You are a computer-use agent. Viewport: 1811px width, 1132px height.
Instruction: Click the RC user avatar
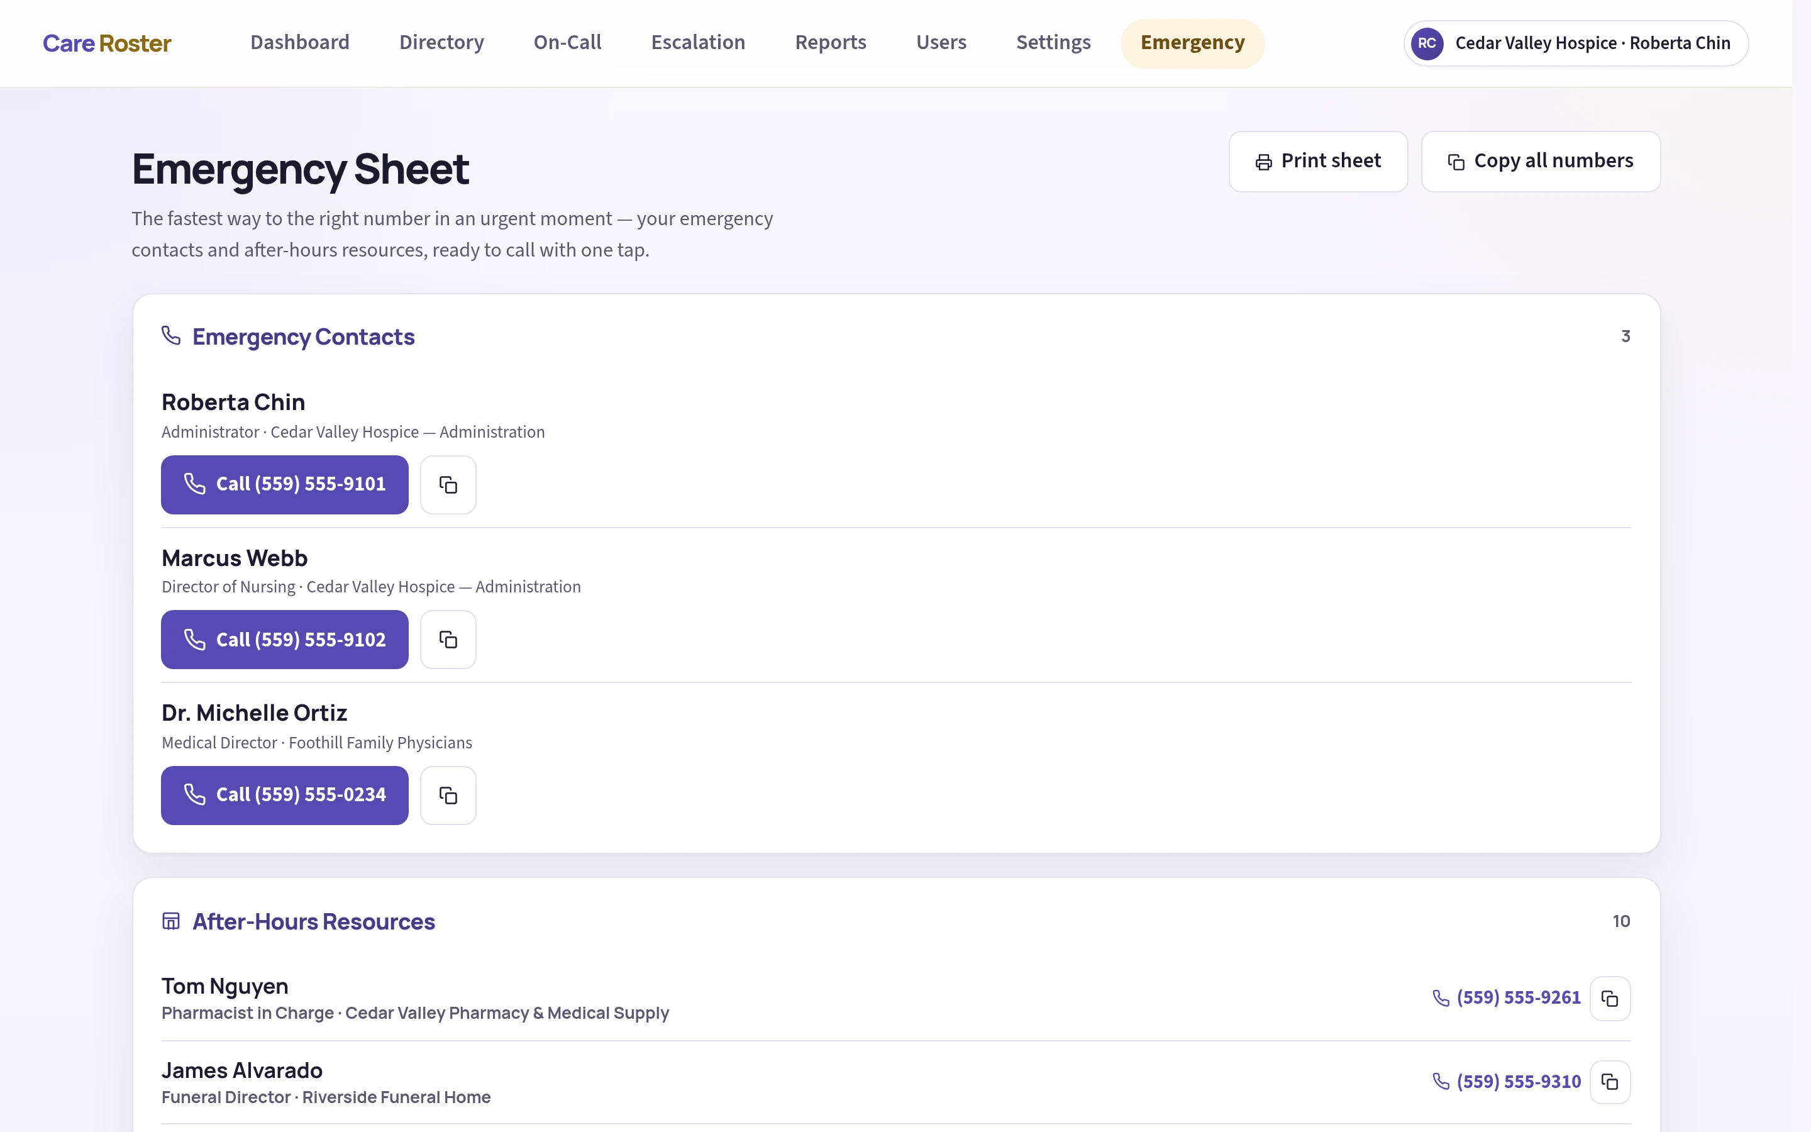point(1426,43)
